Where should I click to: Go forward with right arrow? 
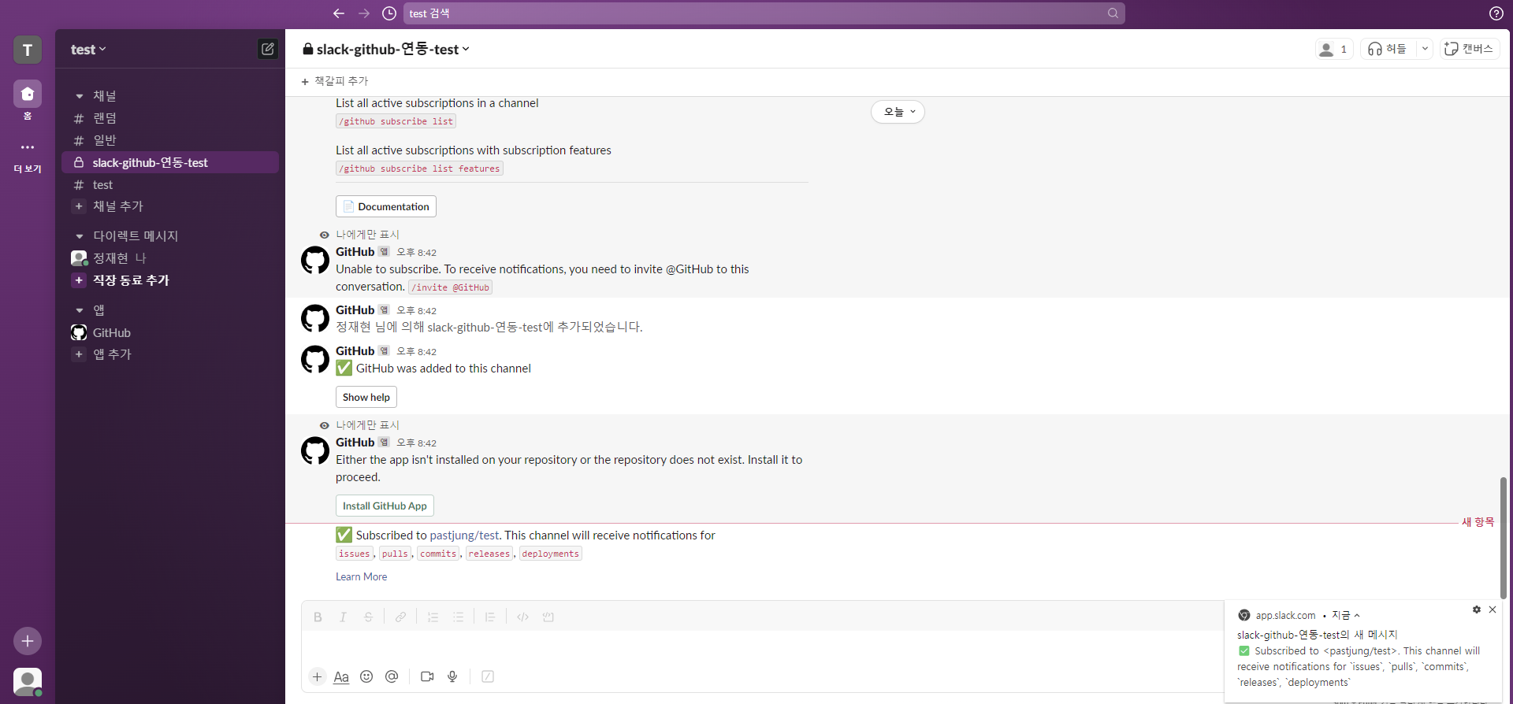pos(364,13)
